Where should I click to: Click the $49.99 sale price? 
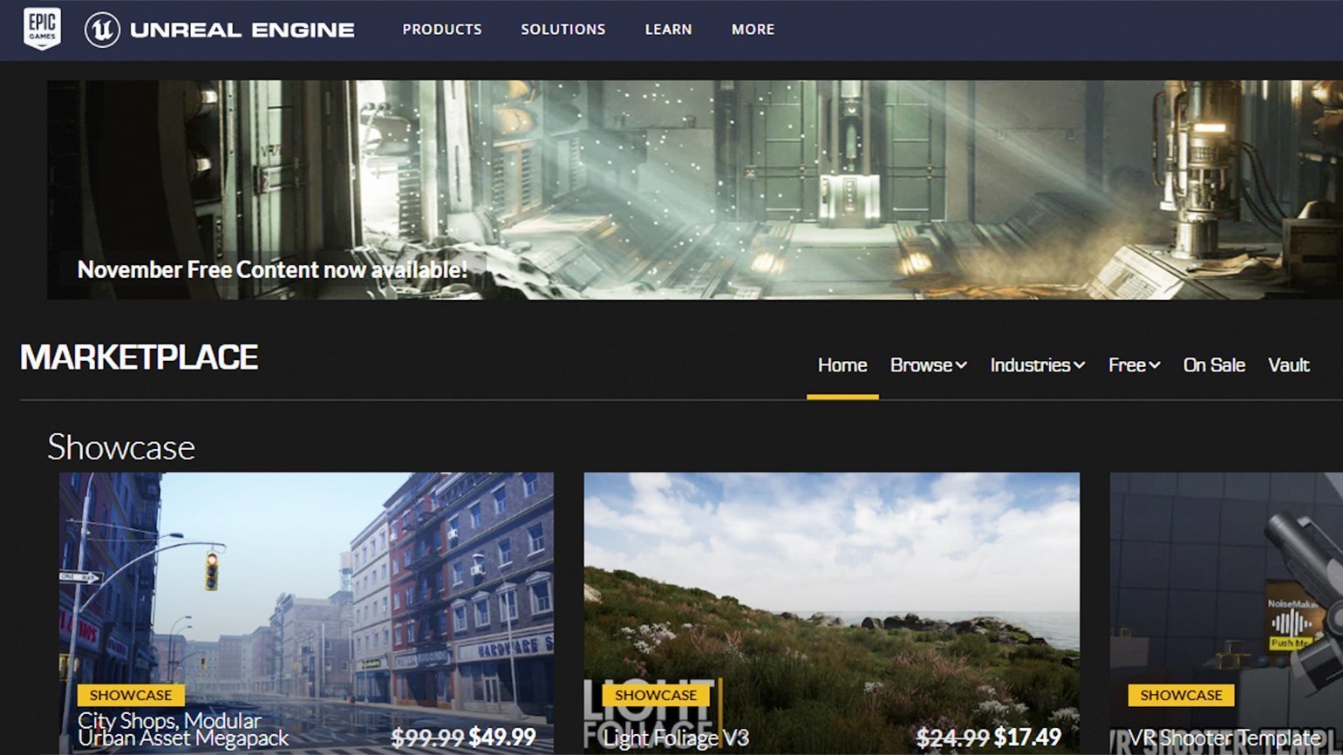pyautogui.click(x=502, y=738)
